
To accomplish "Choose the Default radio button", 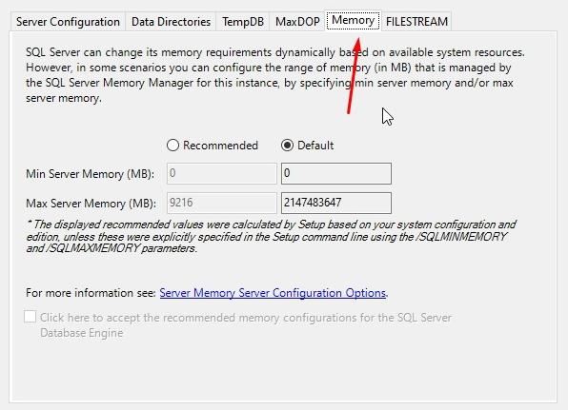I will tap(287, 146).
